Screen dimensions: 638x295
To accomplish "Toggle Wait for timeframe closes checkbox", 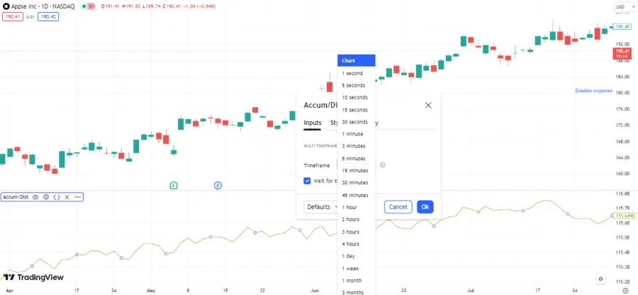I will (x=307, y=181).
